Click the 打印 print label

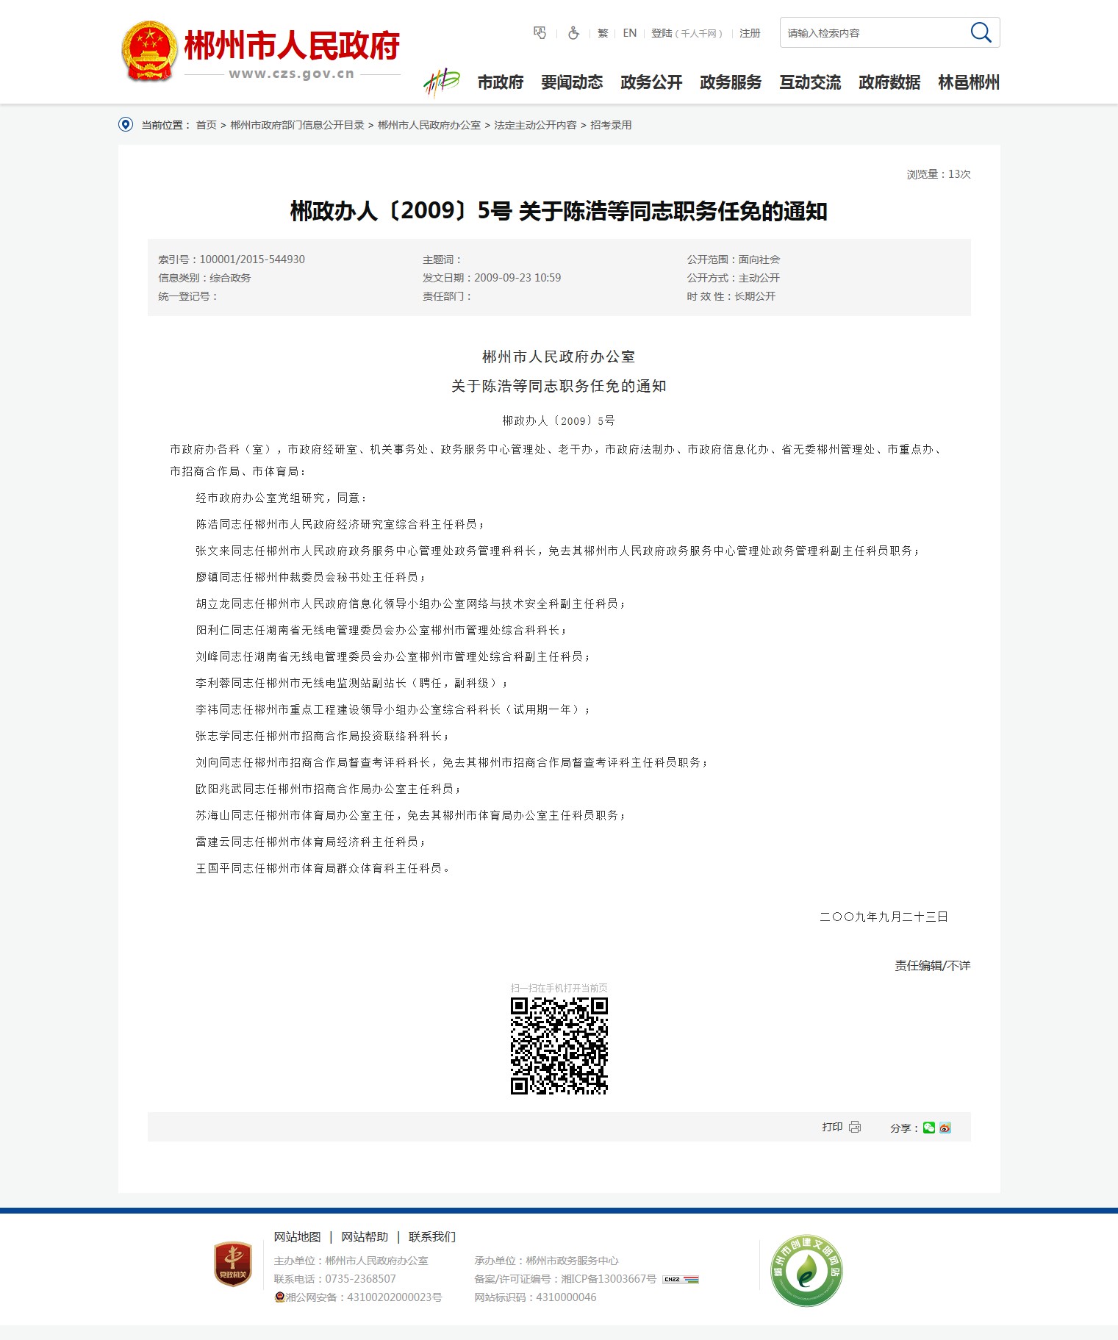tap(832, 1127)
